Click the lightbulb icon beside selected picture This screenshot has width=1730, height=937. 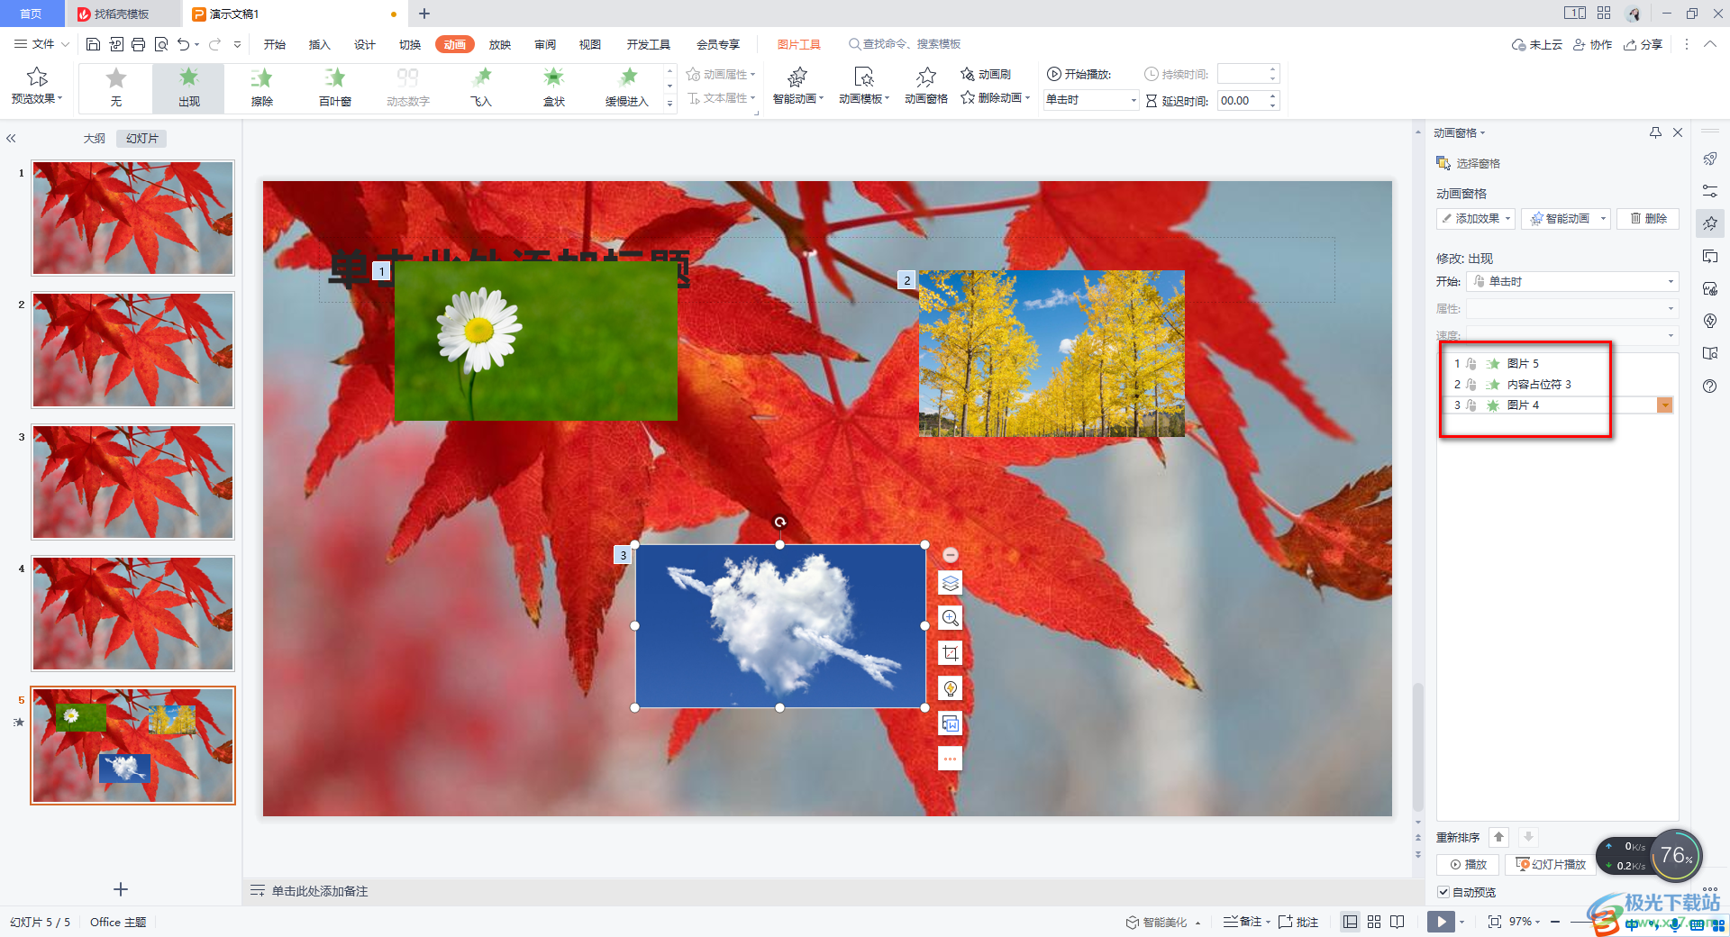tap(950, 688)
